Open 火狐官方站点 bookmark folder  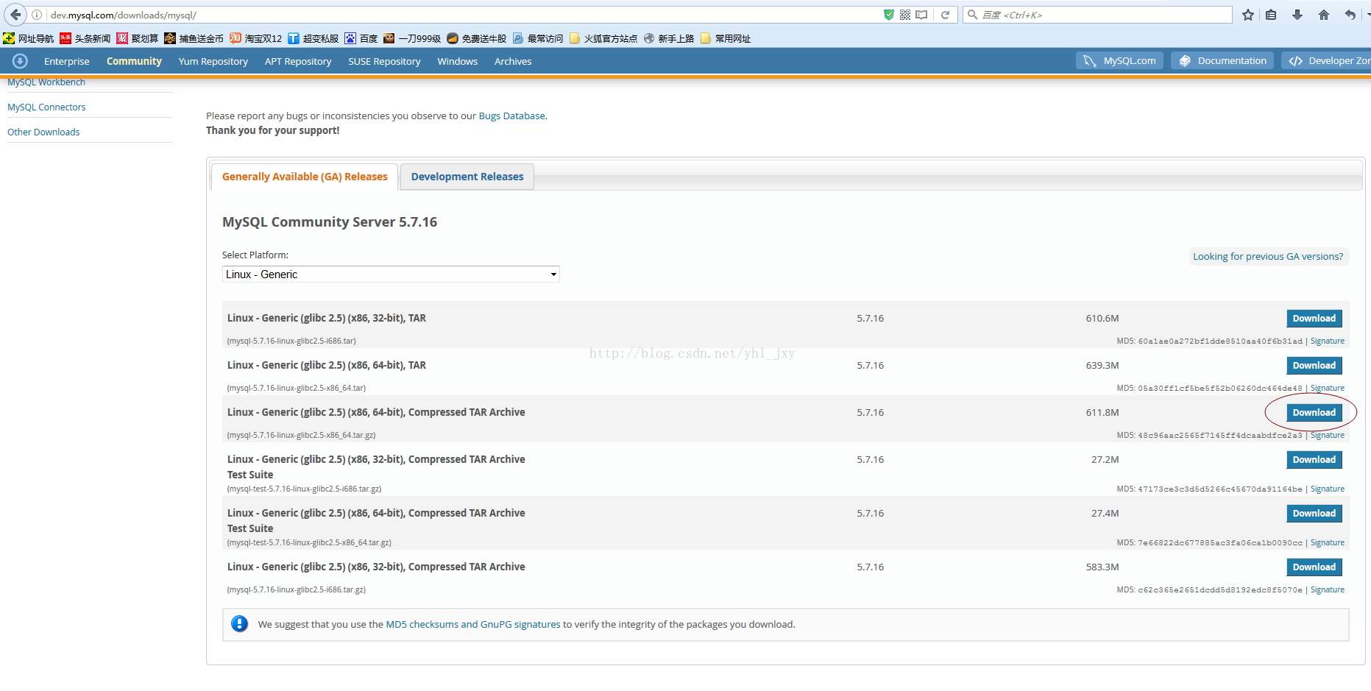coord(603,38)
